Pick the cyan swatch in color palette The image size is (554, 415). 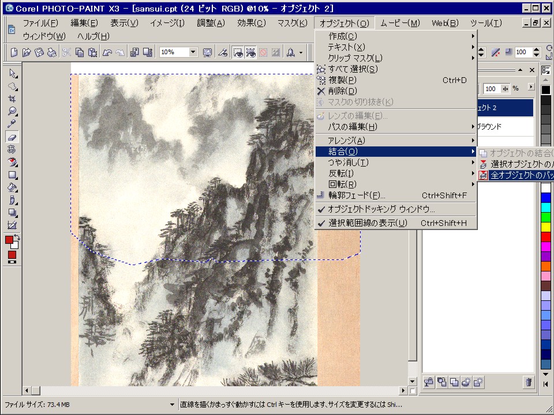click(546, 207)
